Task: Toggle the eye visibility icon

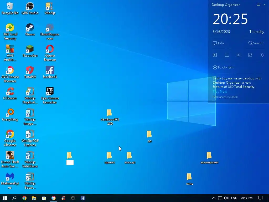Action: coord(239,55)
